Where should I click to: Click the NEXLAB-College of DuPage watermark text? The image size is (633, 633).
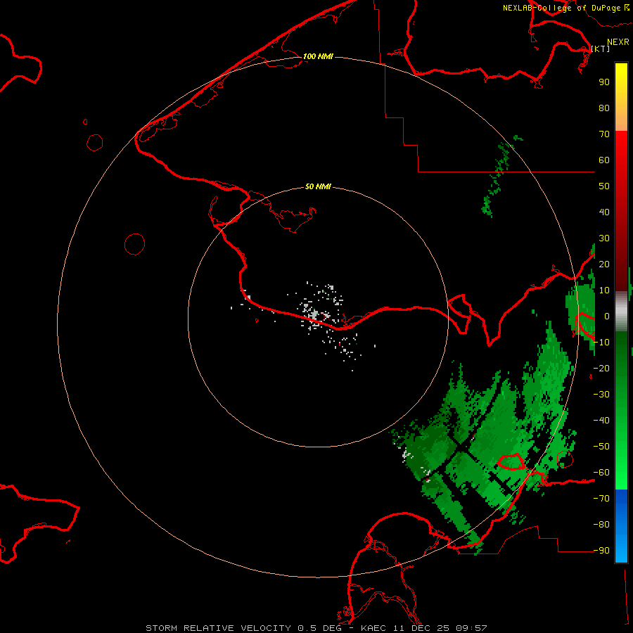tap(565, 8)
